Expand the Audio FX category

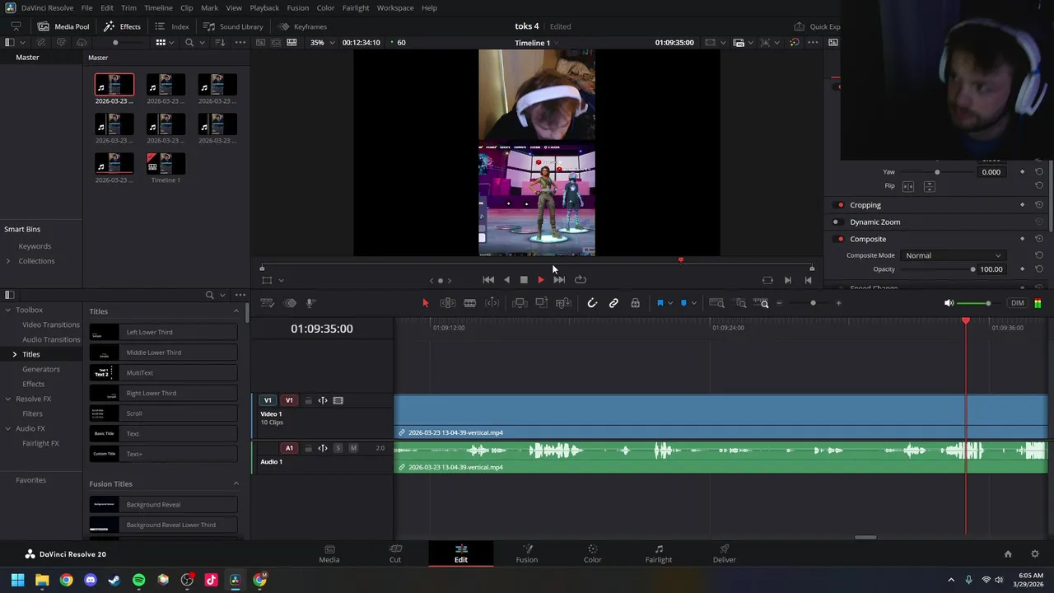click(7, 428)
